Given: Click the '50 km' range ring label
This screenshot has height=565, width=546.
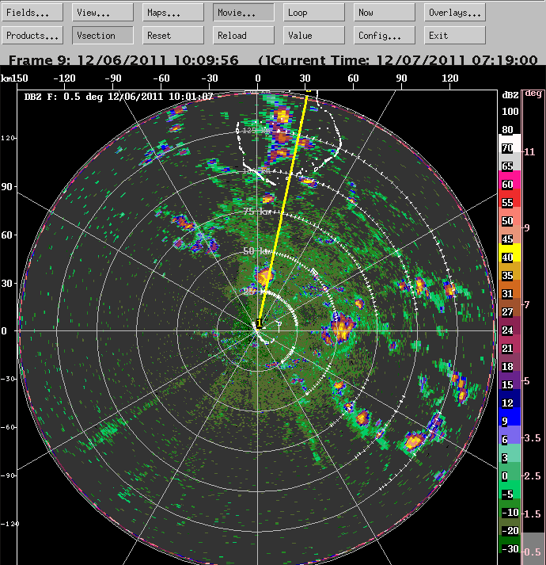Looking at the screenshot, I should click(x=257, y=250).
